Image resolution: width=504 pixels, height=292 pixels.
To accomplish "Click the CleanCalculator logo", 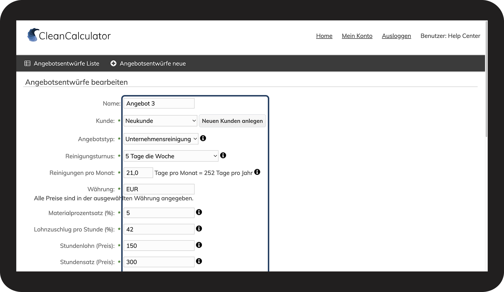I will (x=69, y=36).
